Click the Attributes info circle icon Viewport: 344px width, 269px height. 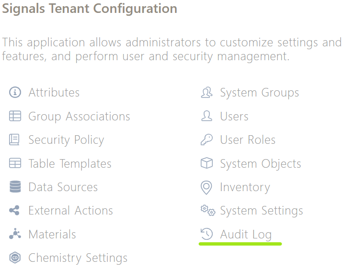click(15, 92)
